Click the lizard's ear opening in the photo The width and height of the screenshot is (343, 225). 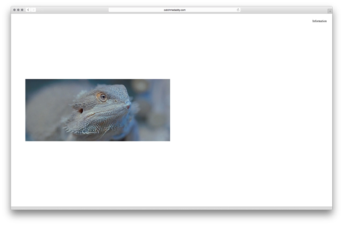coord(81,110)
